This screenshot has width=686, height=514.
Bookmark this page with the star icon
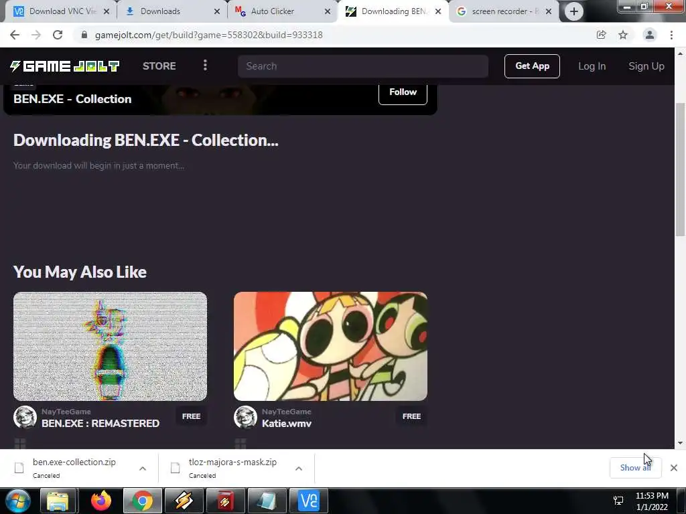click(x=623, y=35)
